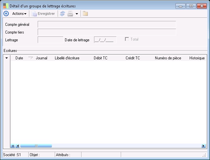Click the refresh arrows icon
Viewport: 210px width, 160px height.
coord(62,14)
